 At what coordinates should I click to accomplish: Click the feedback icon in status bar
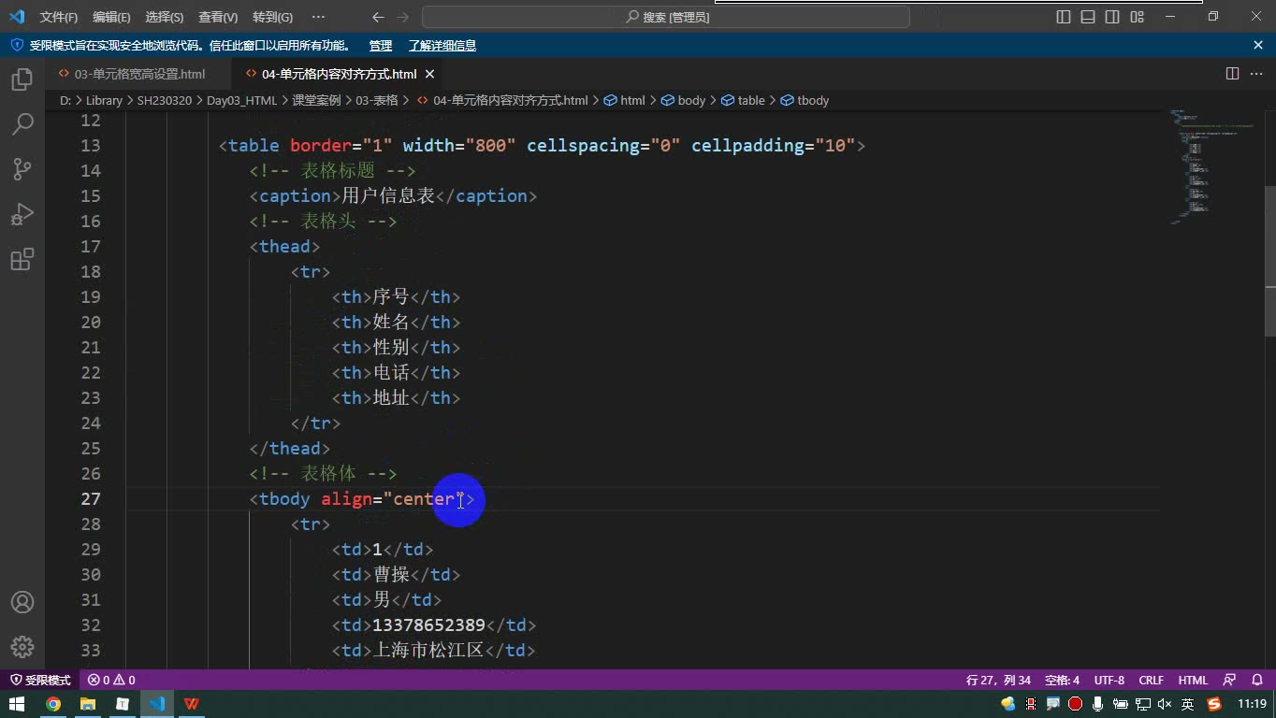[1230, 680]
